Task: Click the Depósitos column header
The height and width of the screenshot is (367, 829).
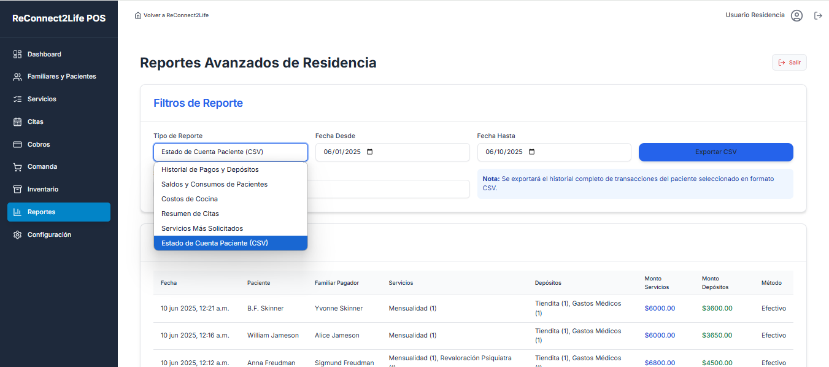Action: point(548,283)
